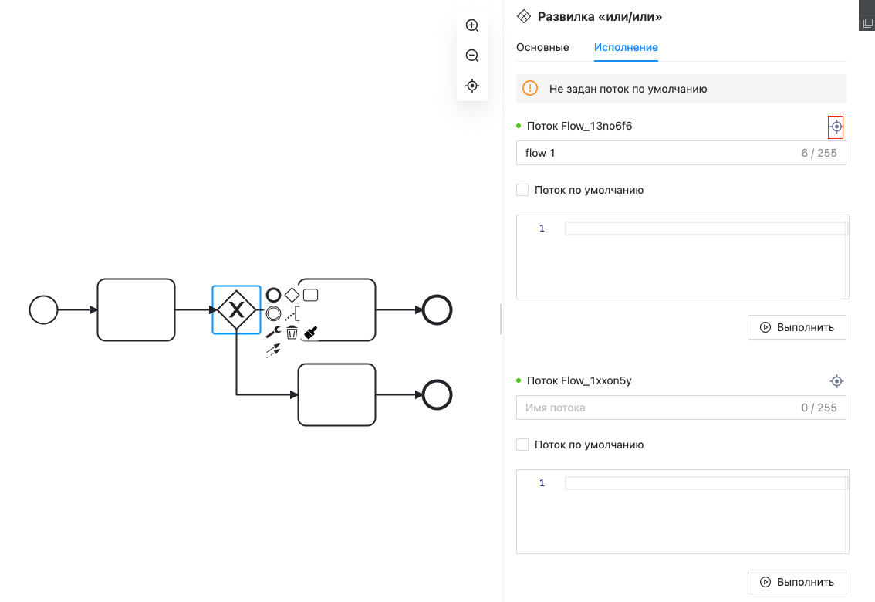This screenshot has width=875, height=602.
Task: Locate Flow_1xxon5y using its target icon
Action: pos(836,381)
